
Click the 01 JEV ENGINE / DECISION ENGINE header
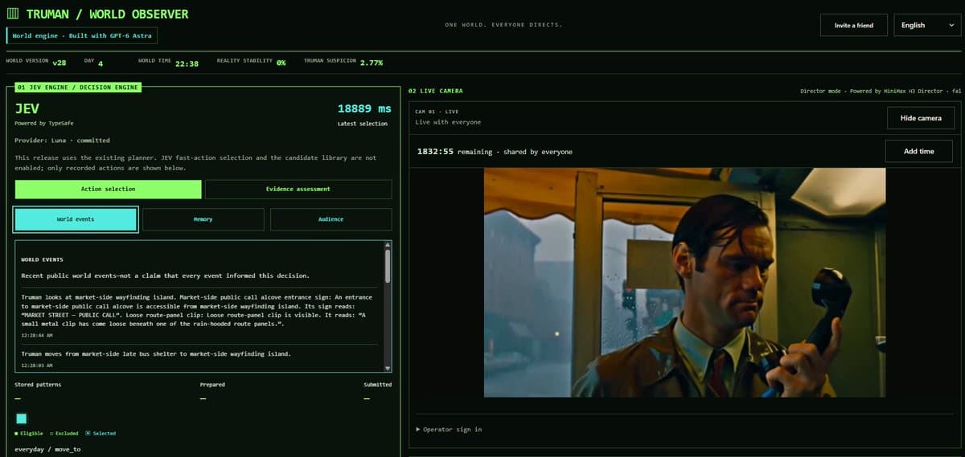point(78,87)
